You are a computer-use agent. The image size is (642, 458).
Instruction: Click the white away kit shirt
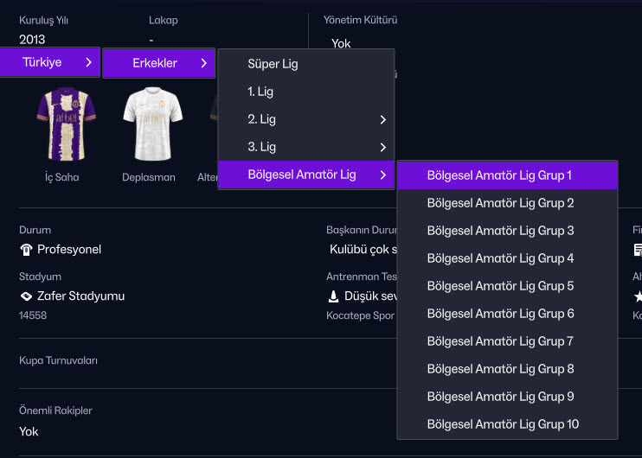152,124
